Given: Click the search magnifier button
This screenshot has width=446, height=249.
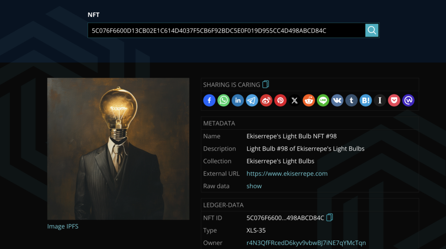Looking at the screenshot, I should tap(372, 30).
